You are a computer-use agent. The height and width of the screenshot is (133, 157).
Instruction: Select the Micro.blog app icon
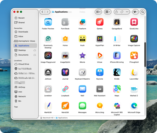coord(100,106)
